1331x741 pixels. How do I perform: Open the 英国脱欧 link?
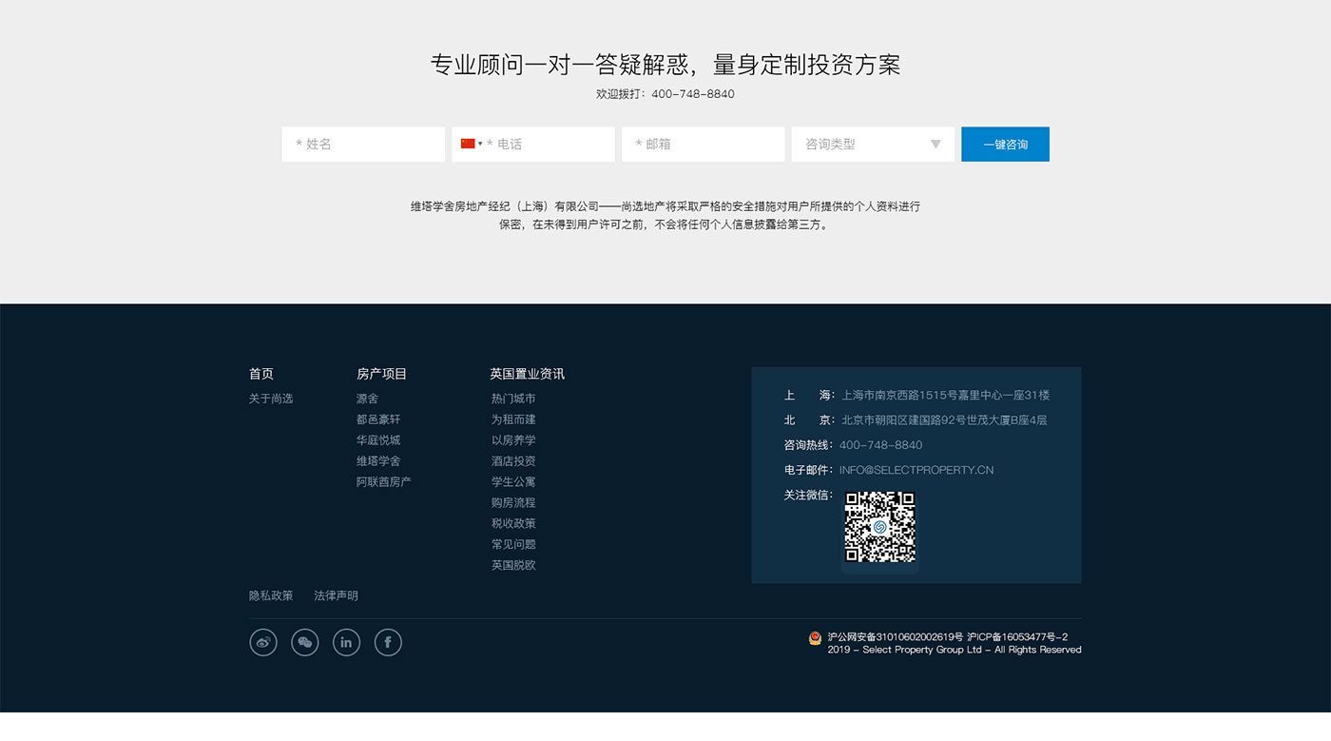point(513,565)
